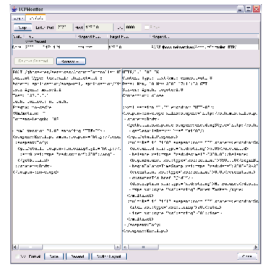The width and height of the screenshot is (273, 273).
Task: Maximize the TCPMonitor window
Action: 249,9
